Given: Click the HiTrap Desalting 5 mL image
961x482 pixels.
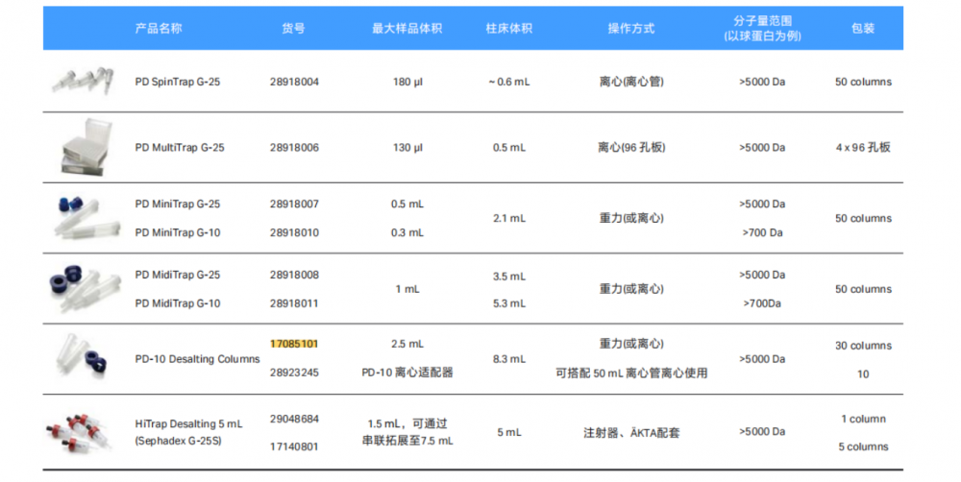Looking at the screenshot, I should point(82,432).
